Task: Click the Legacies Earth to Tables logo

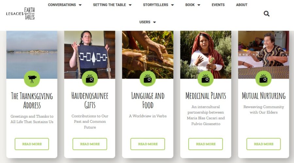Action: (21, 13)
